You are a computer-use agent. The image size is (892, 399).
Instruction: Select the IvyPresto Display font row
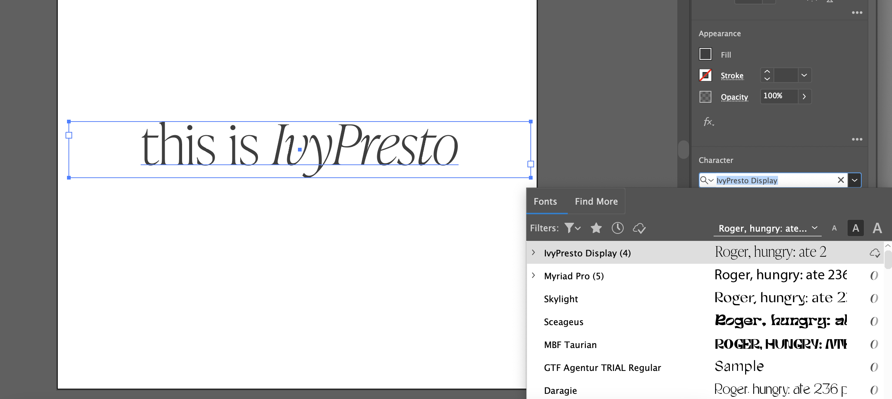705,253
